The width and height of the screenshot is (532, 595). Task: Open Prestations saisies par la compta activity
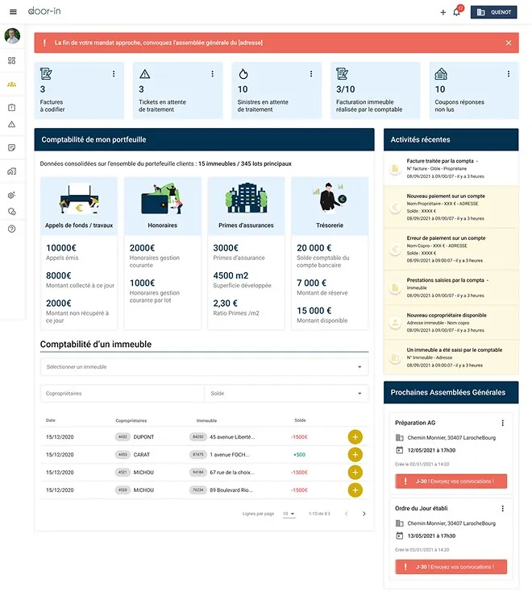click(x=451, y=287)
